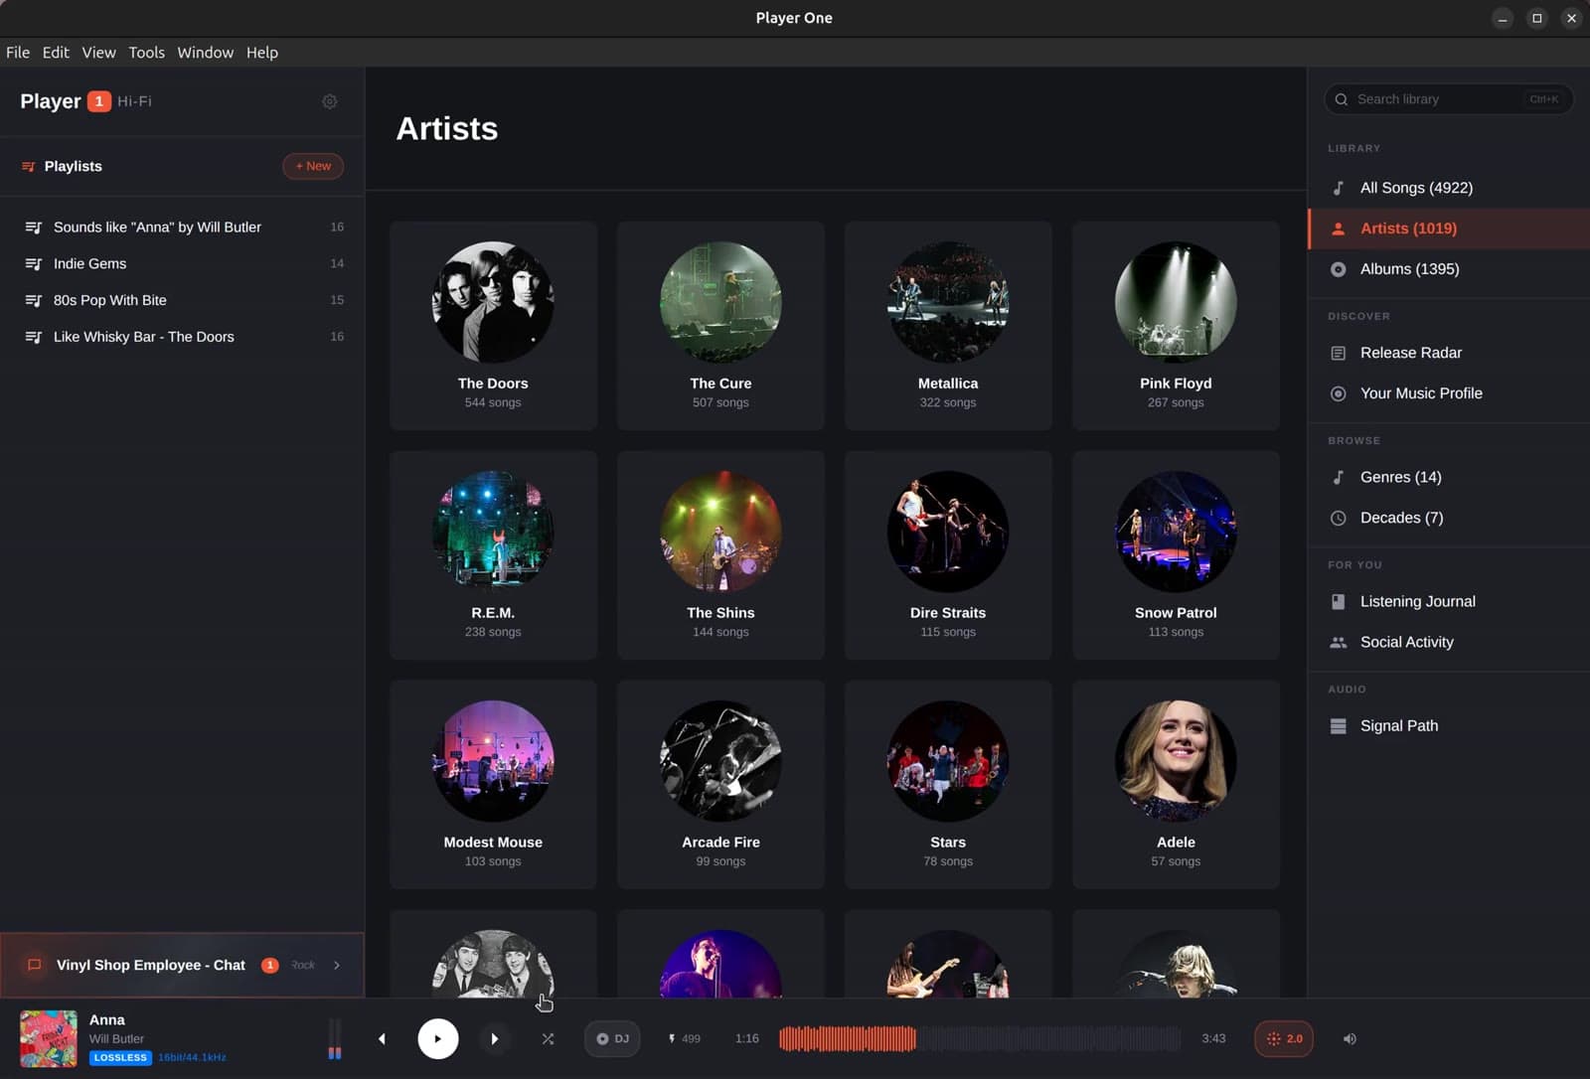Open the Vinyl Shop Employee - Chat panel

point(183,965)
